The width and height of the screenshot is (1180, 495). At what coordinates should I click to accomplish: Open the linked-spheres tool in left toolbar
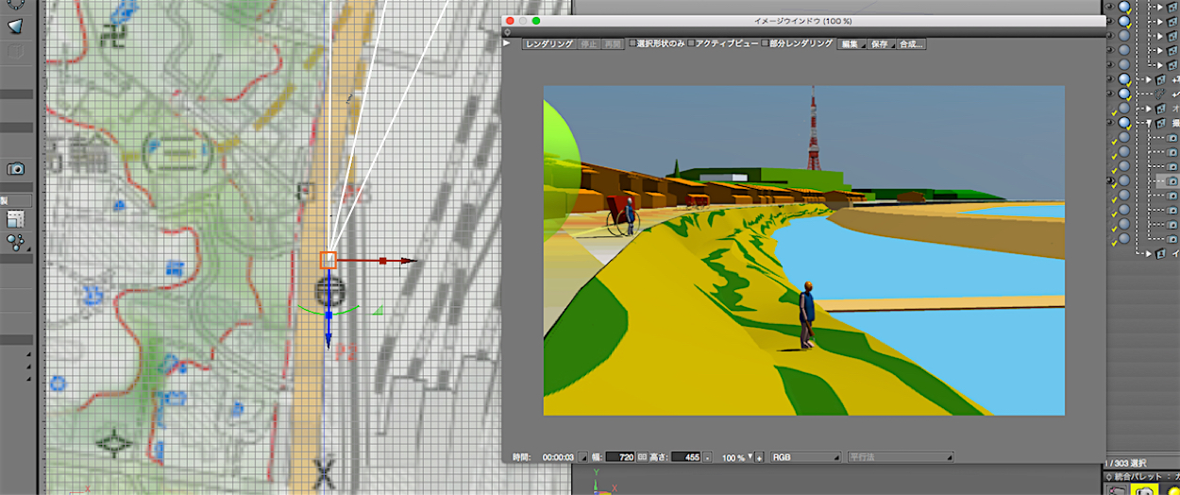click(x=15, y=242)
